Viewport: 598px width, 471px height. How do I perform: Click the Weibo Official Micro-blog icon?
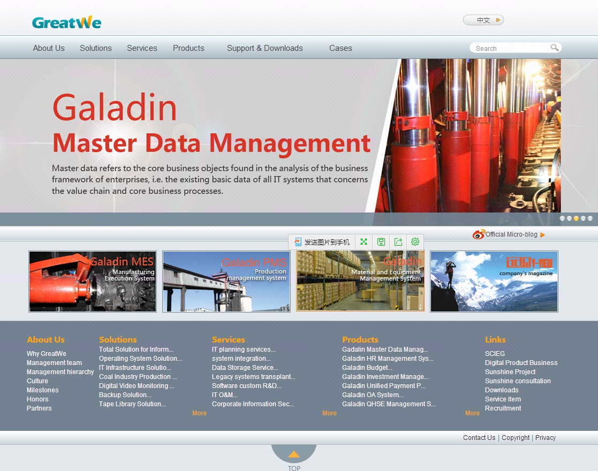point(479,234)
